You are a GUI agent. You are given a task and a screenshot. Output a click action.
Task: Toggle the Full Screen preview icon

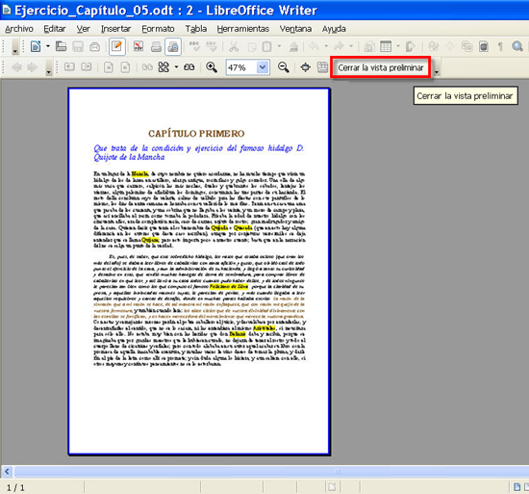coord(305,67)
